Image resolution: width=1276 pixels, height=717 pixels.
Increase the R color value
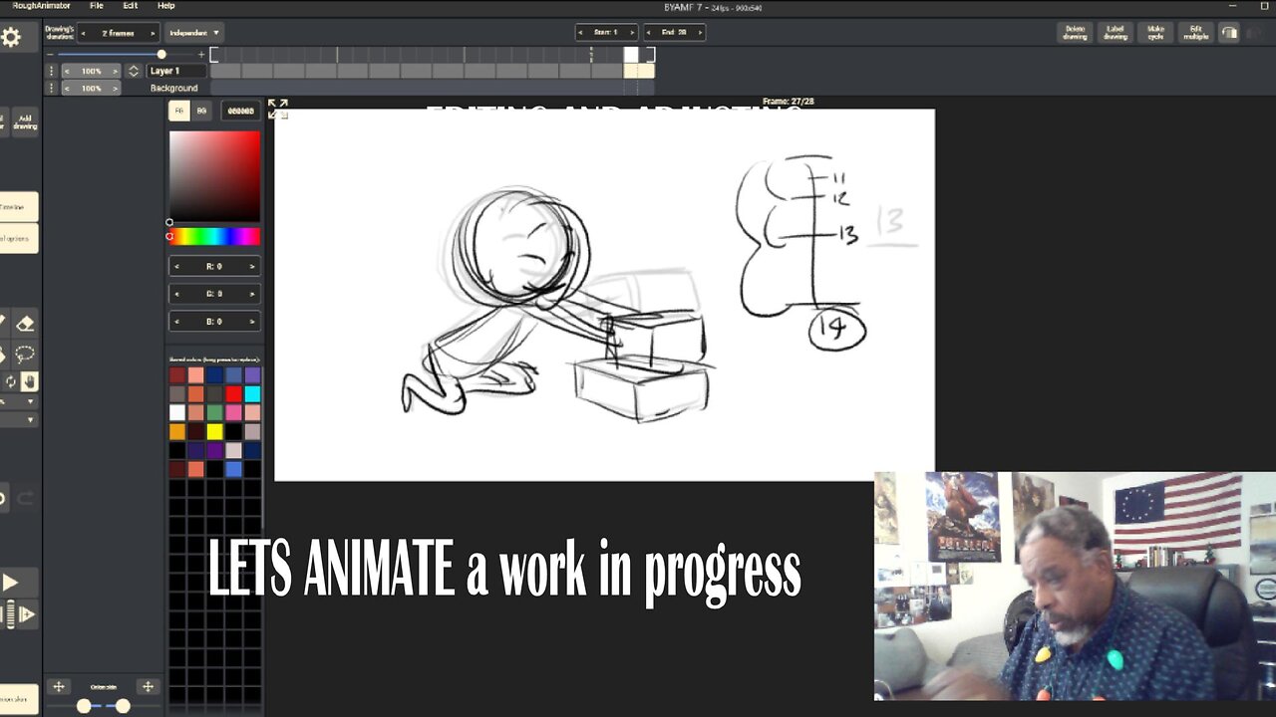(x=251, y=266)
